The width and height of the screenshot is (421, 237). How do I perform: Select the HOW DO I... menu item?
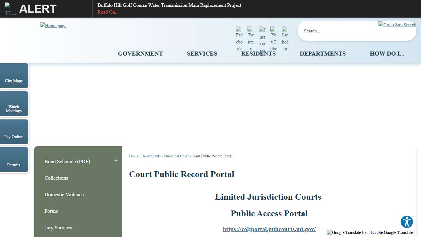[387, 53]
